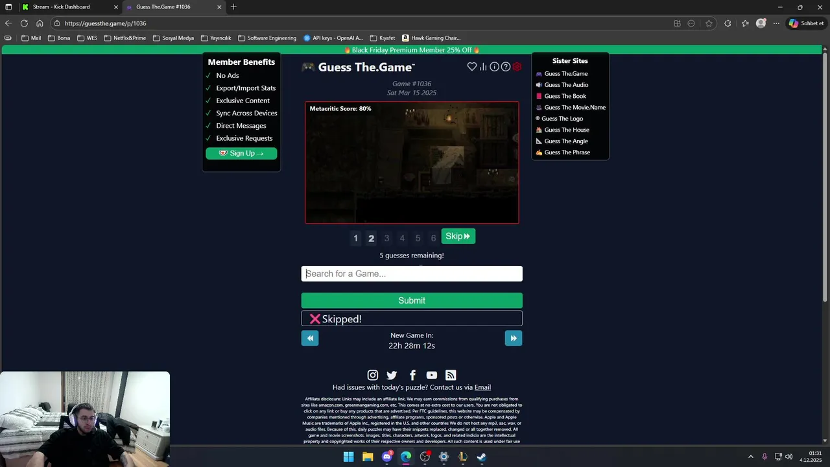Image resolution: width=830 pixels, height=467 pixels.
Task: Open browser extensions puzzle icon
Action: coord(728,23)
